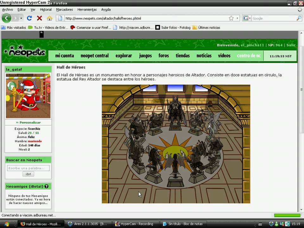
Task: Click the forward navigation arrow
Action: [x=15, y=18]
